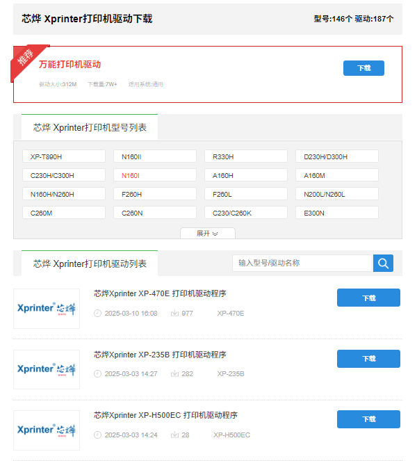Download the XP-470E driver
This screenshot has width=417, height=461.
(368, 298)
